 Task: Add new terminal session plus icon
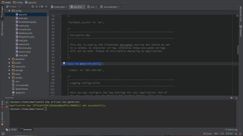pos(7,102)
